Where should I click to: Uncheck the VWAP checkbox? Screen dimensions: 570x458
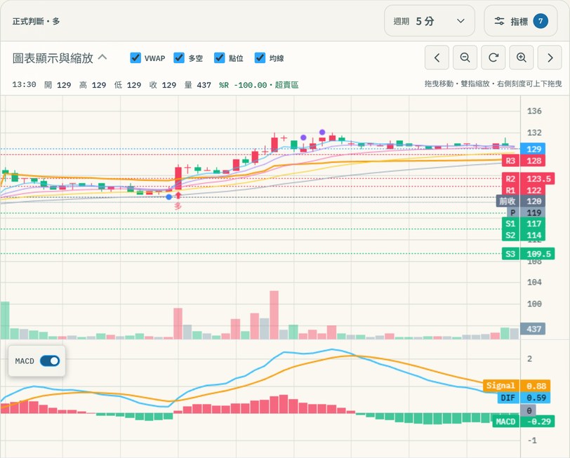point(135,58)
